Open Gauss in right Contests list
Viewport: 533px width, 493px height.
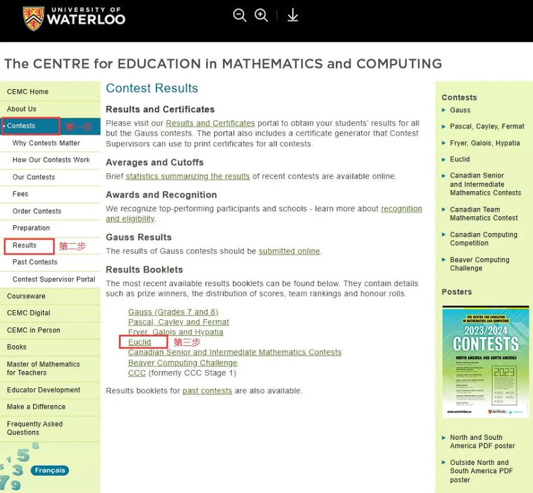click(460, 110)
